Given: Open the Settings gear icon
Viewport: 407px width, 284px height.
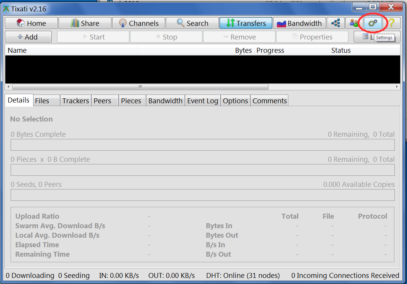Looking at the screenshot, I should click(372, 23).
